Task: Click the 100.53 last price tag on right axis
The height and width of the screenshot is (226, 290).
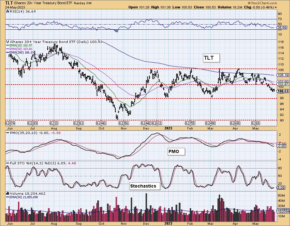Action: click(x=282, y=91)
